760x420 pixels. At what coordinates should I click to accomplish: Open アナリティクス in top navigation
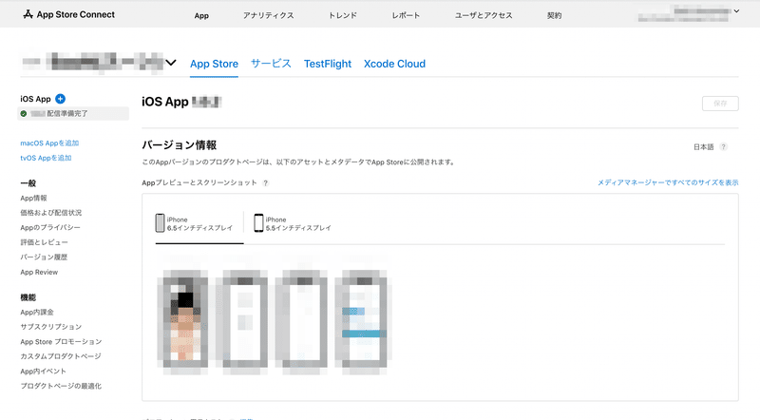tap(269, 15)
